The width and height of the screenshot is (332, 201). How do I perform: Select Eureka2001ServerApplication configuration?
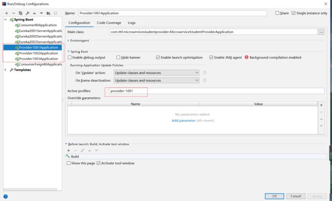click(x=38, y=31)
